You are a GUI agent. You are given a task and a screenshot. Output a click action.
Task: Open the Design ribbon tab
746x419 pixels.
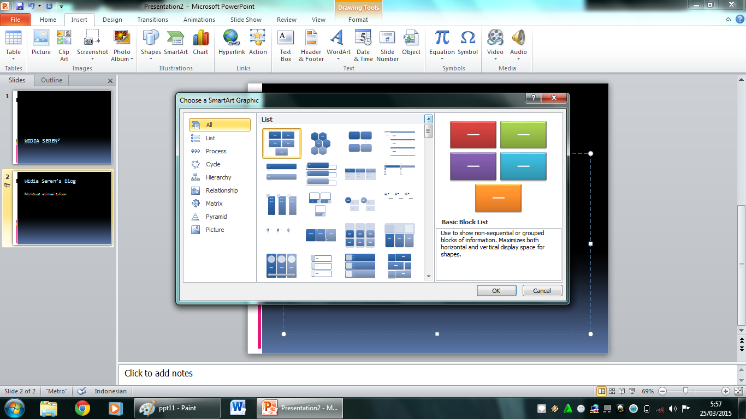113,19
